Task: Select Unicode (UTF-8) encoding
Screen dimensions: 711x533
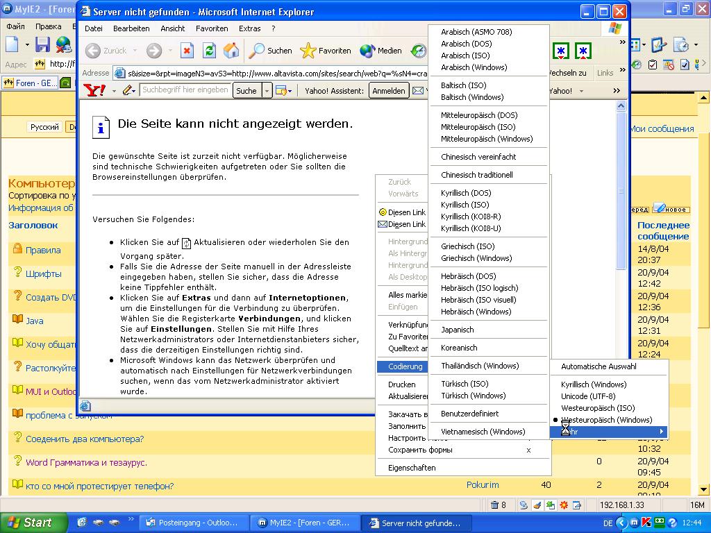Action: (x=588, y=396)
